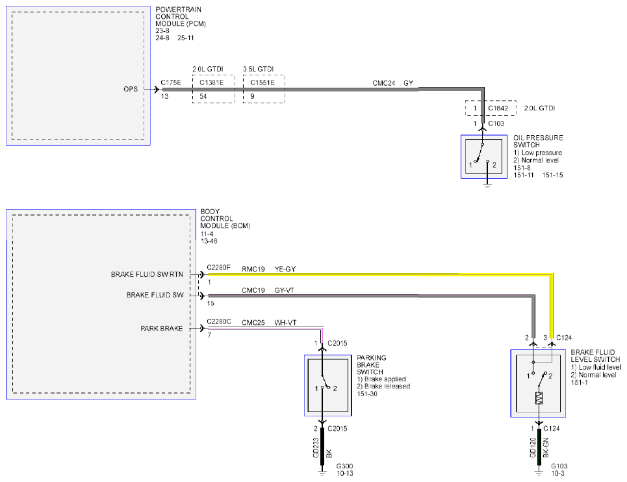Click the OIL PRESSURE SWITCH title

tap(538, 141)
